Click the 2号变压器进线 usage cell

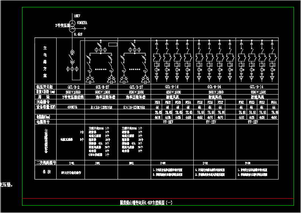(x=73, y=97)
